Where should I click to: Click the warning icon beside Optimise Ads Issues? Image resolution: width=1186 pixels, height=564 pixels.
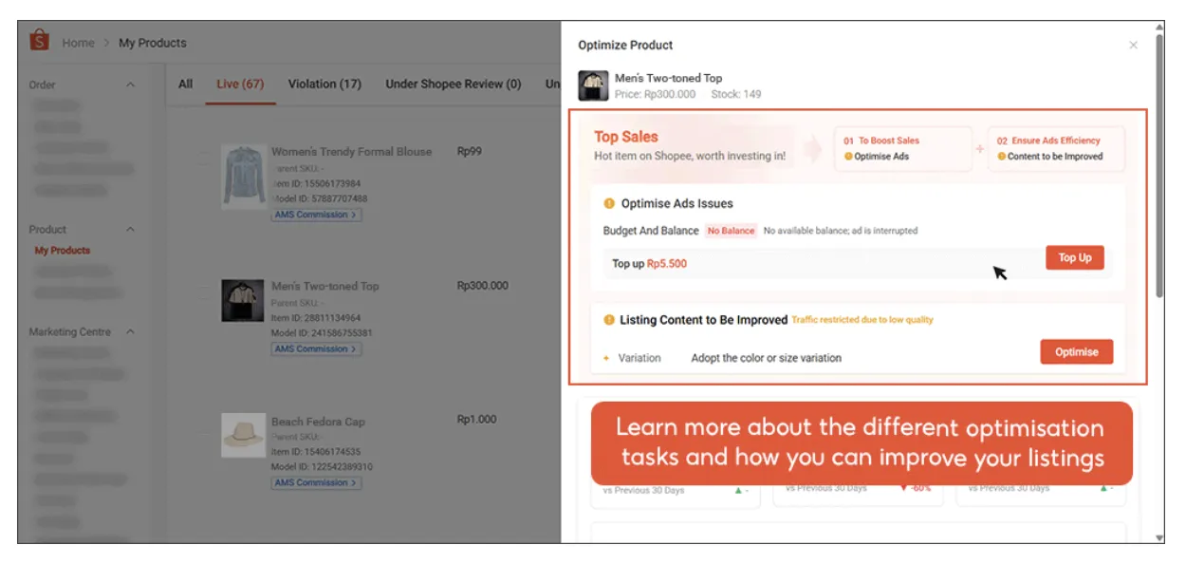click(x=609, y=202)
